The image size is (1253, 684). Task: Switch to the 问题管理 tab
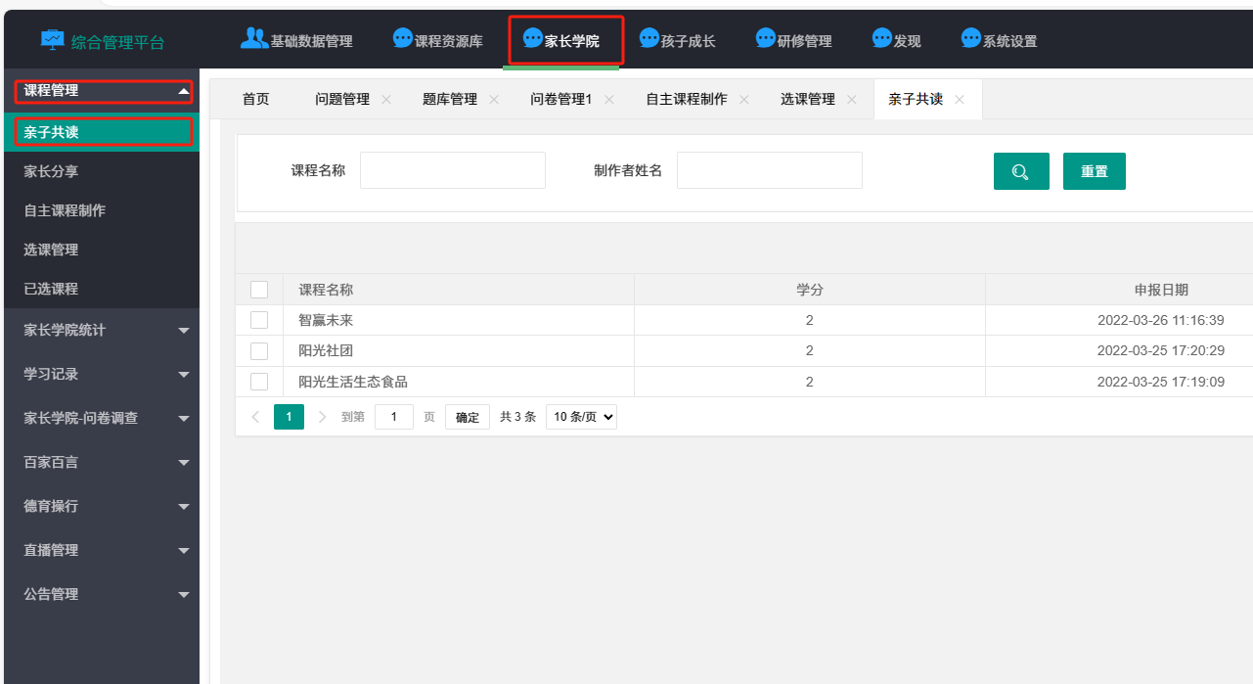coord(342,99)
